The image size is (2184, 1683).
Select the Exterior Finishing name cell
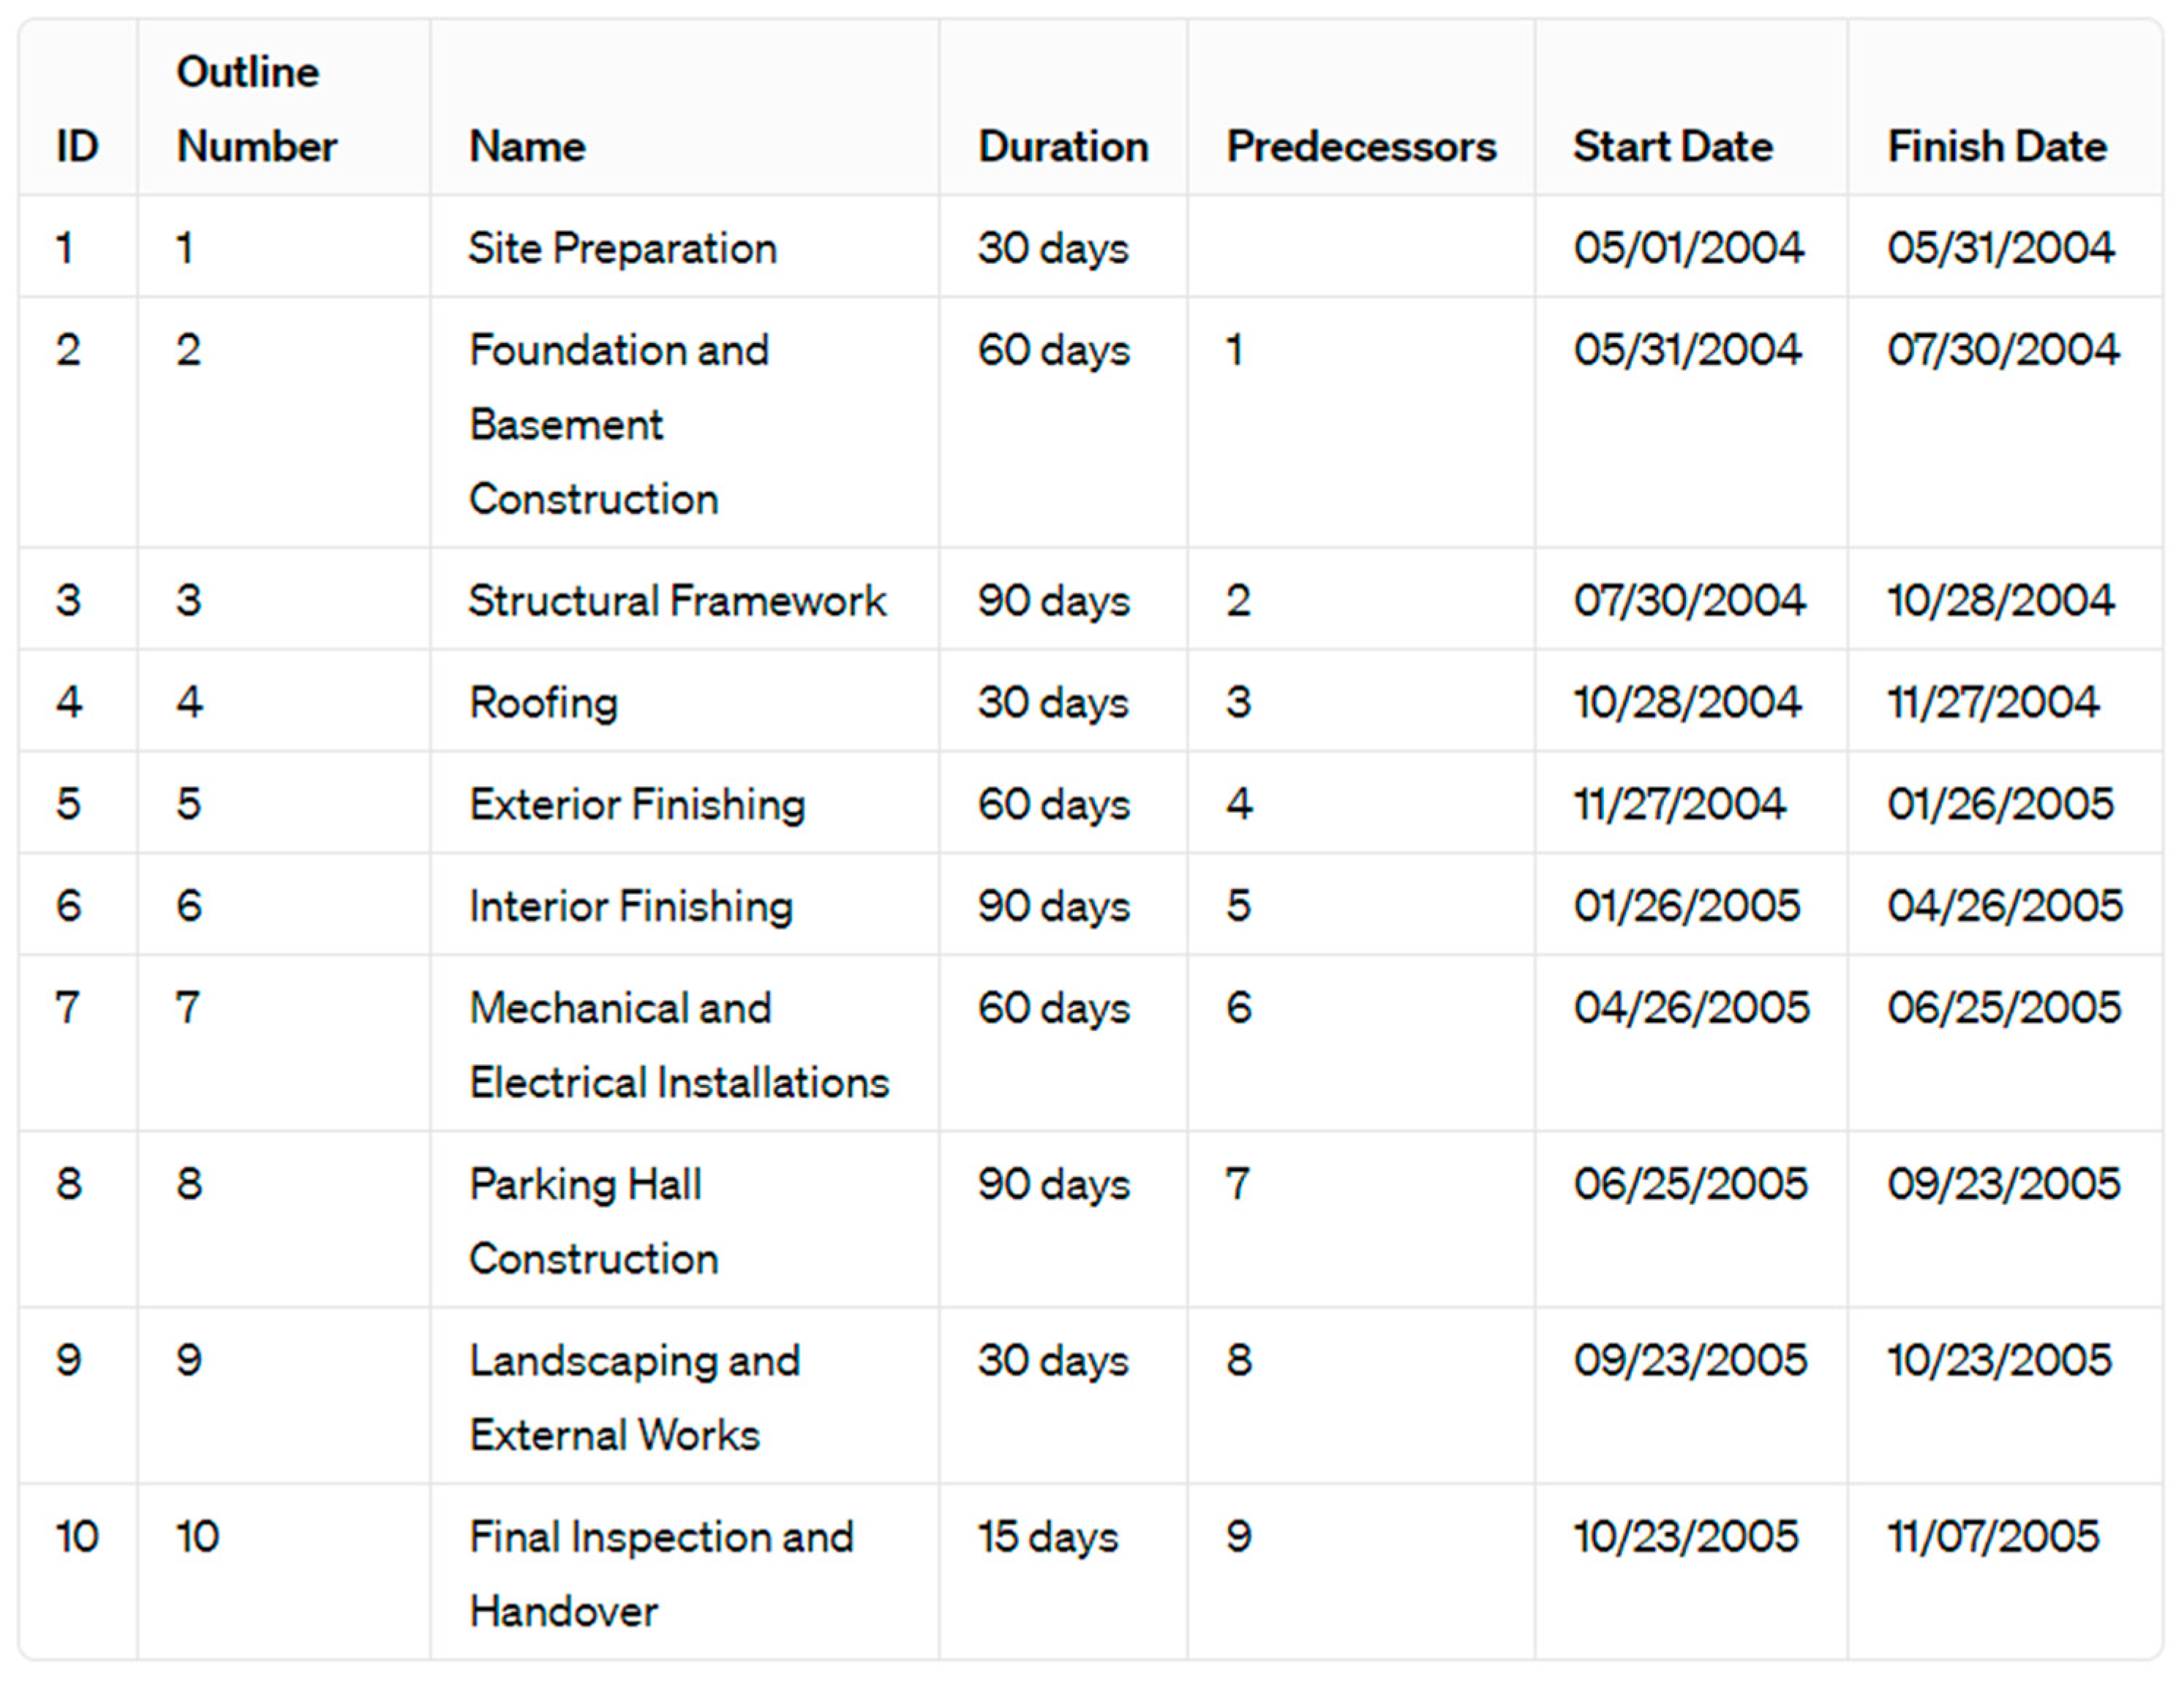(637, 804)
